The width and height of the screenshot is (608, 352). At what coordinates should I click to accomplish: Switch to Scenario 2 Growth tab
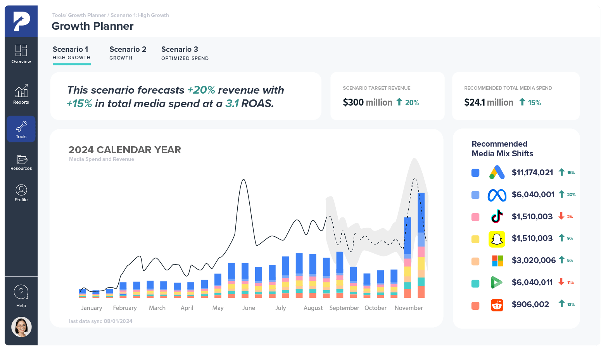click(x=128, y=53)
